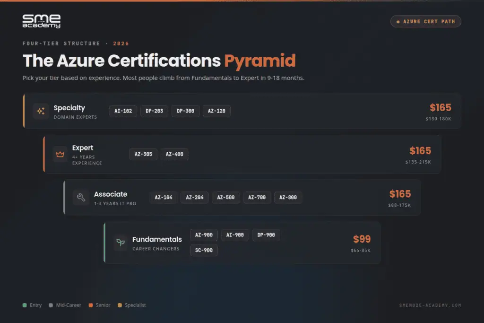Choose the AZ-204 chip
The width and height of the screenshot is (484, 323).
pyautogui.click(x=195, y=197)
